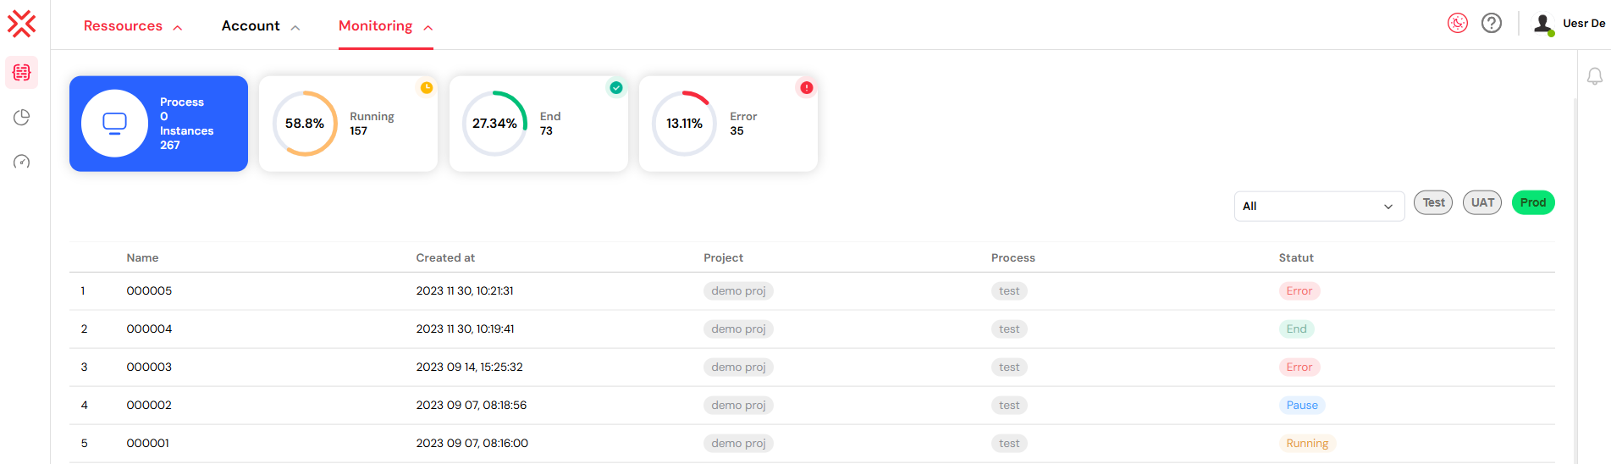1611x464 pixels.
Task: Collapse the Monitoring menu chevron
Action: point(428,28)
